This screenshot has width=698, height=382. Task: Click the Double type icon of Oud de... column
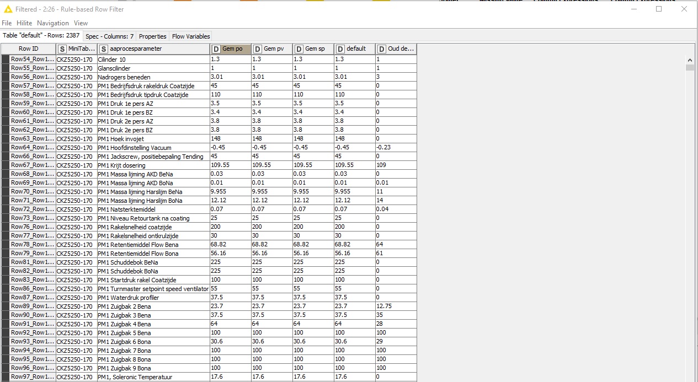[x=381, y=49]
